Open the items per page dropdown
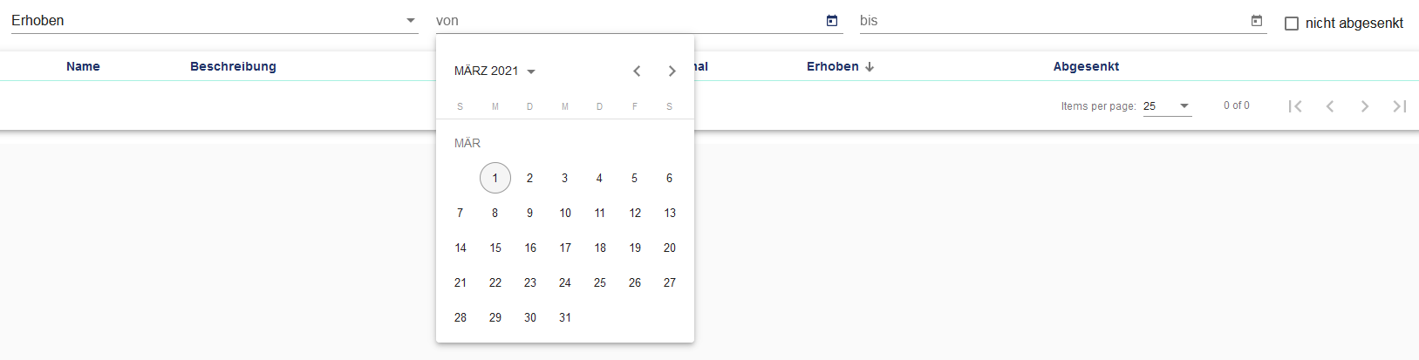Image resolution: width=1419 pixels, height=360 pixels. 1167,106
